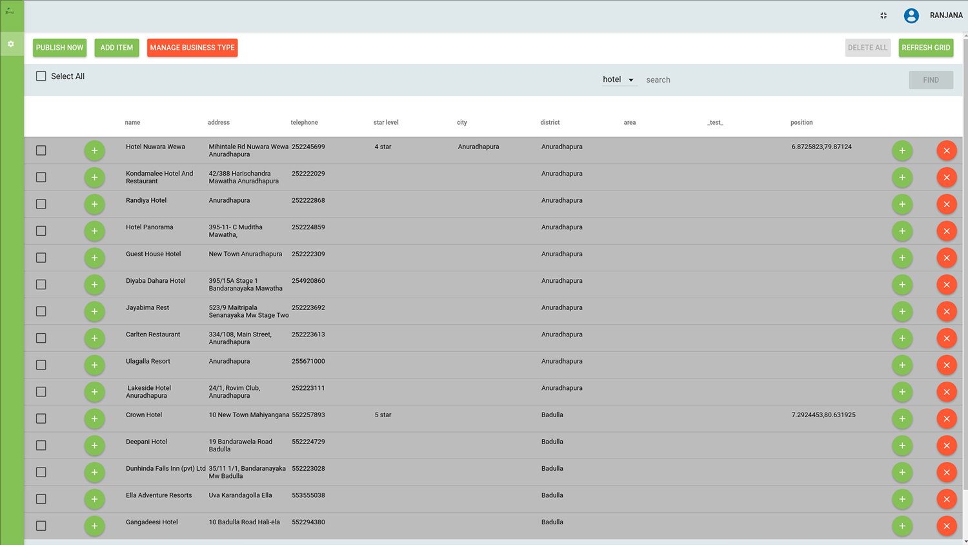This screenshot has width=968, height=545.
Task: Click the 5 star cell
Action: 383,415
